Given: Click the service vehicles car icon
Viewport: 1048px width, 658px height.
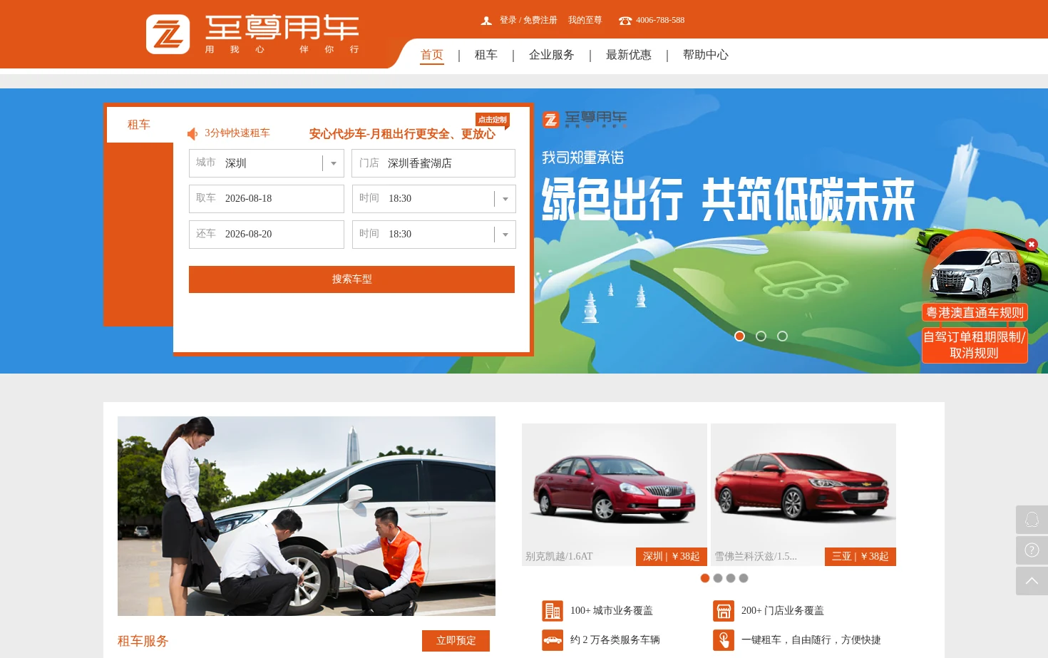Looking at the screenshot, I should tap(553, 640).
